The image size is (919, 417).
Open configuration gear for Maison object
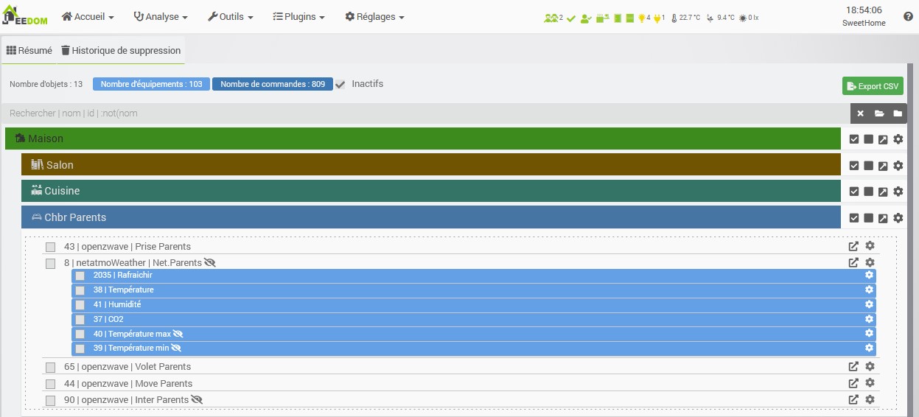click(898, 139)
